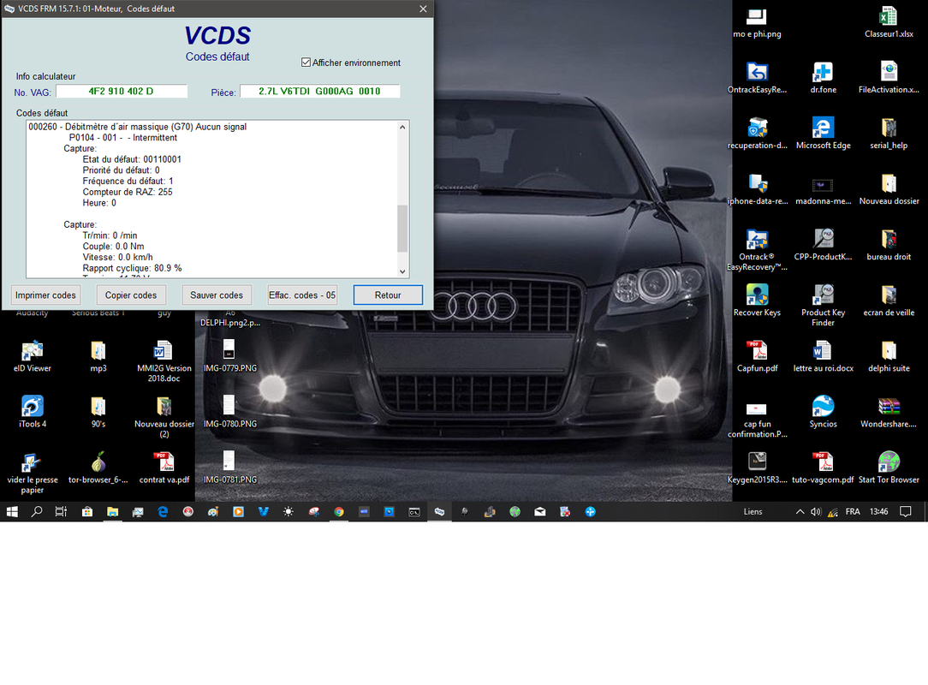Click the Imprimer codes button
The width and height of the screenshot is (928, 685).
(x=45, y=295)
